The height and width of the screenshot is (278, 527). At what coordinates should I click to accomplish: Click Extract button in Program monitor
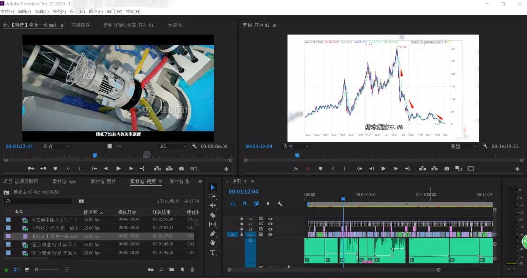(x=434, y=169)
